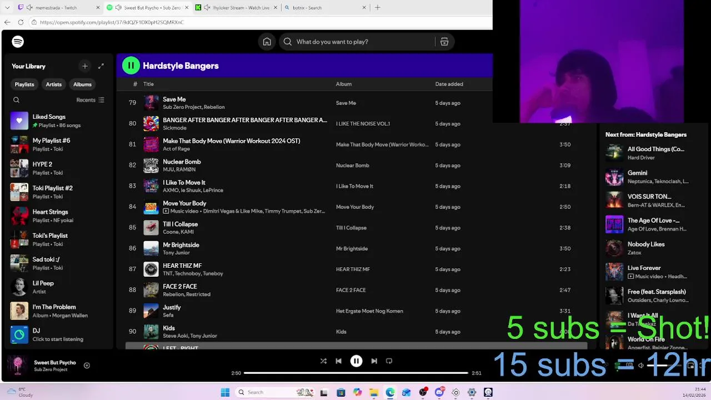Switch to botrix Search browser tab
This screenshot has height=400, width=711.
pos(325,8)
